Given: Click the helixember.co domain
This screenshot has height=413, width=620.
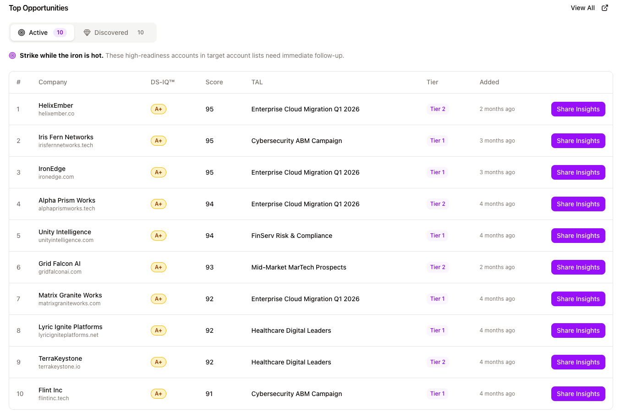Looking at the screenshot, I should click(x=56, y=114).
